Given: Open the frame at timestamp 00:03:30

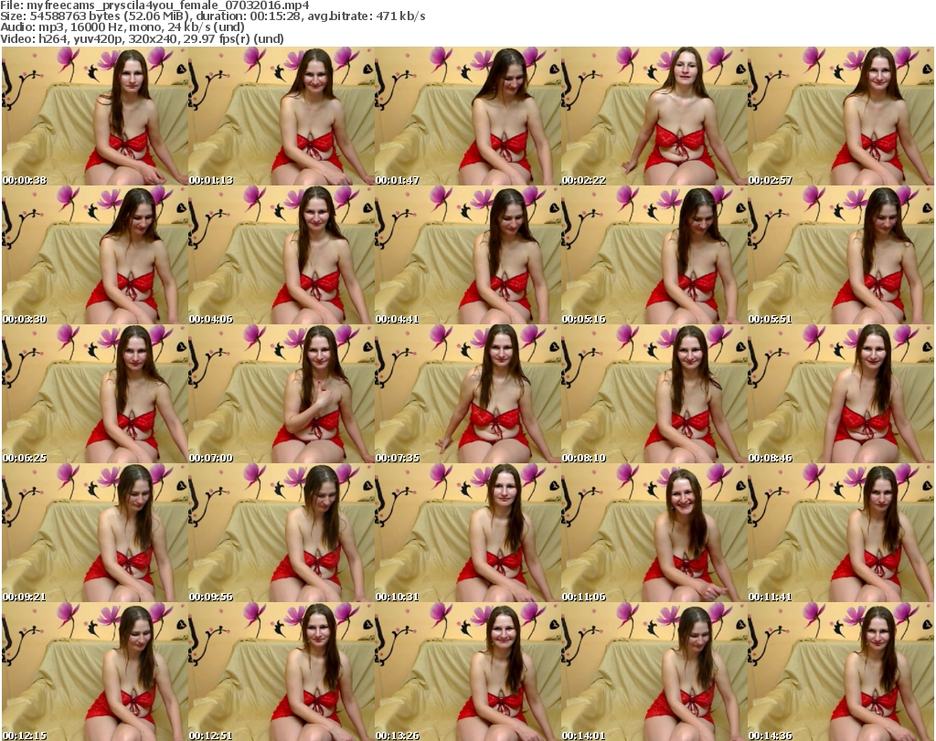Looking at the screenshot, I should 94,256.
